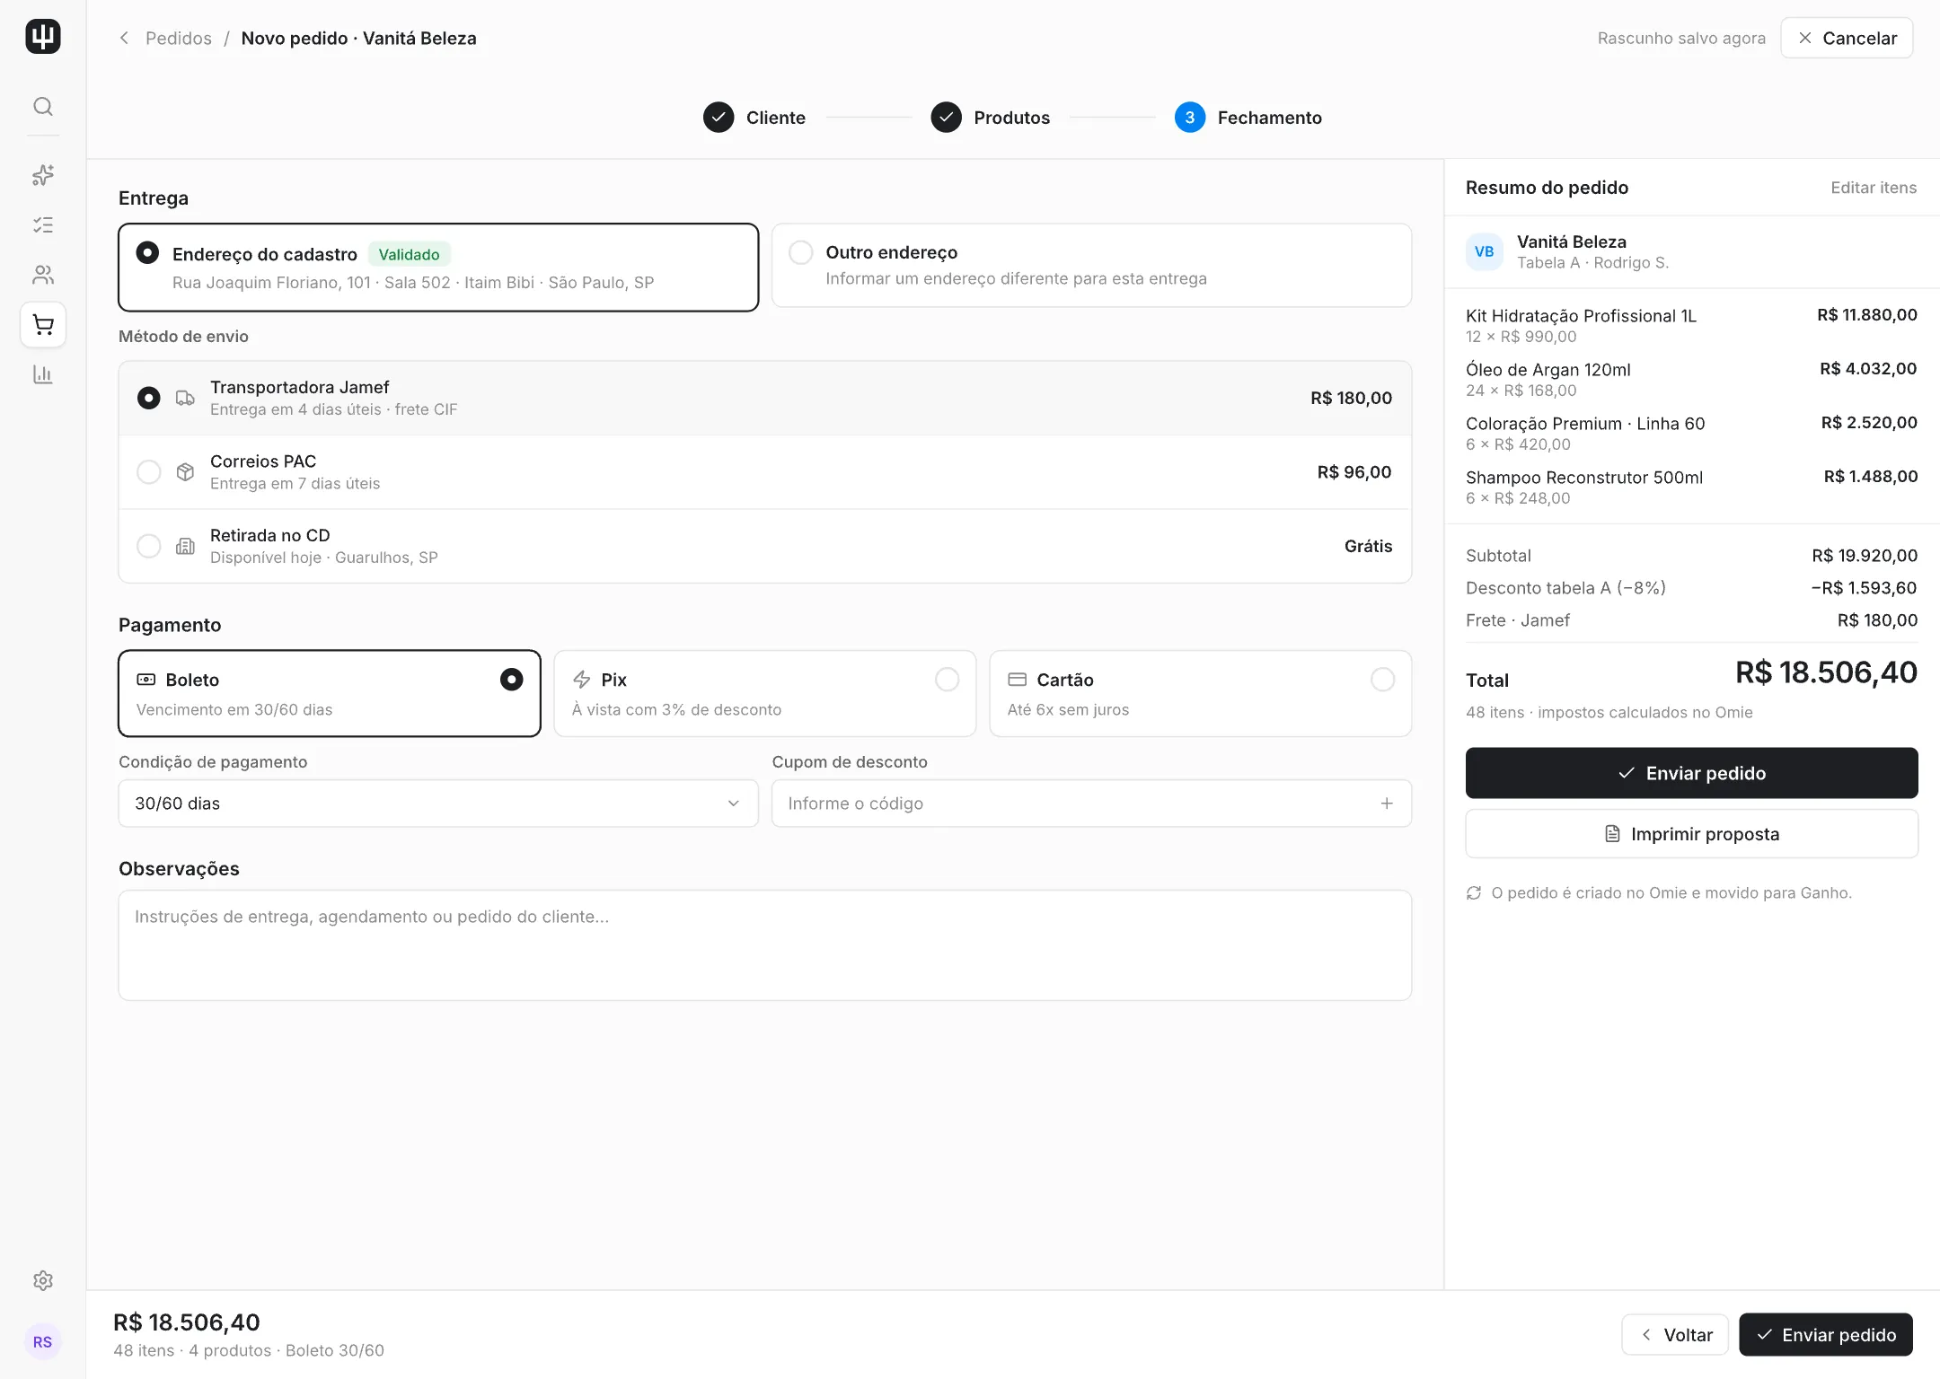Open the tasks checklist sidebar icon
This screenshot has height=1379, width=1940.
pyautogui.click(x=42, y=224)
